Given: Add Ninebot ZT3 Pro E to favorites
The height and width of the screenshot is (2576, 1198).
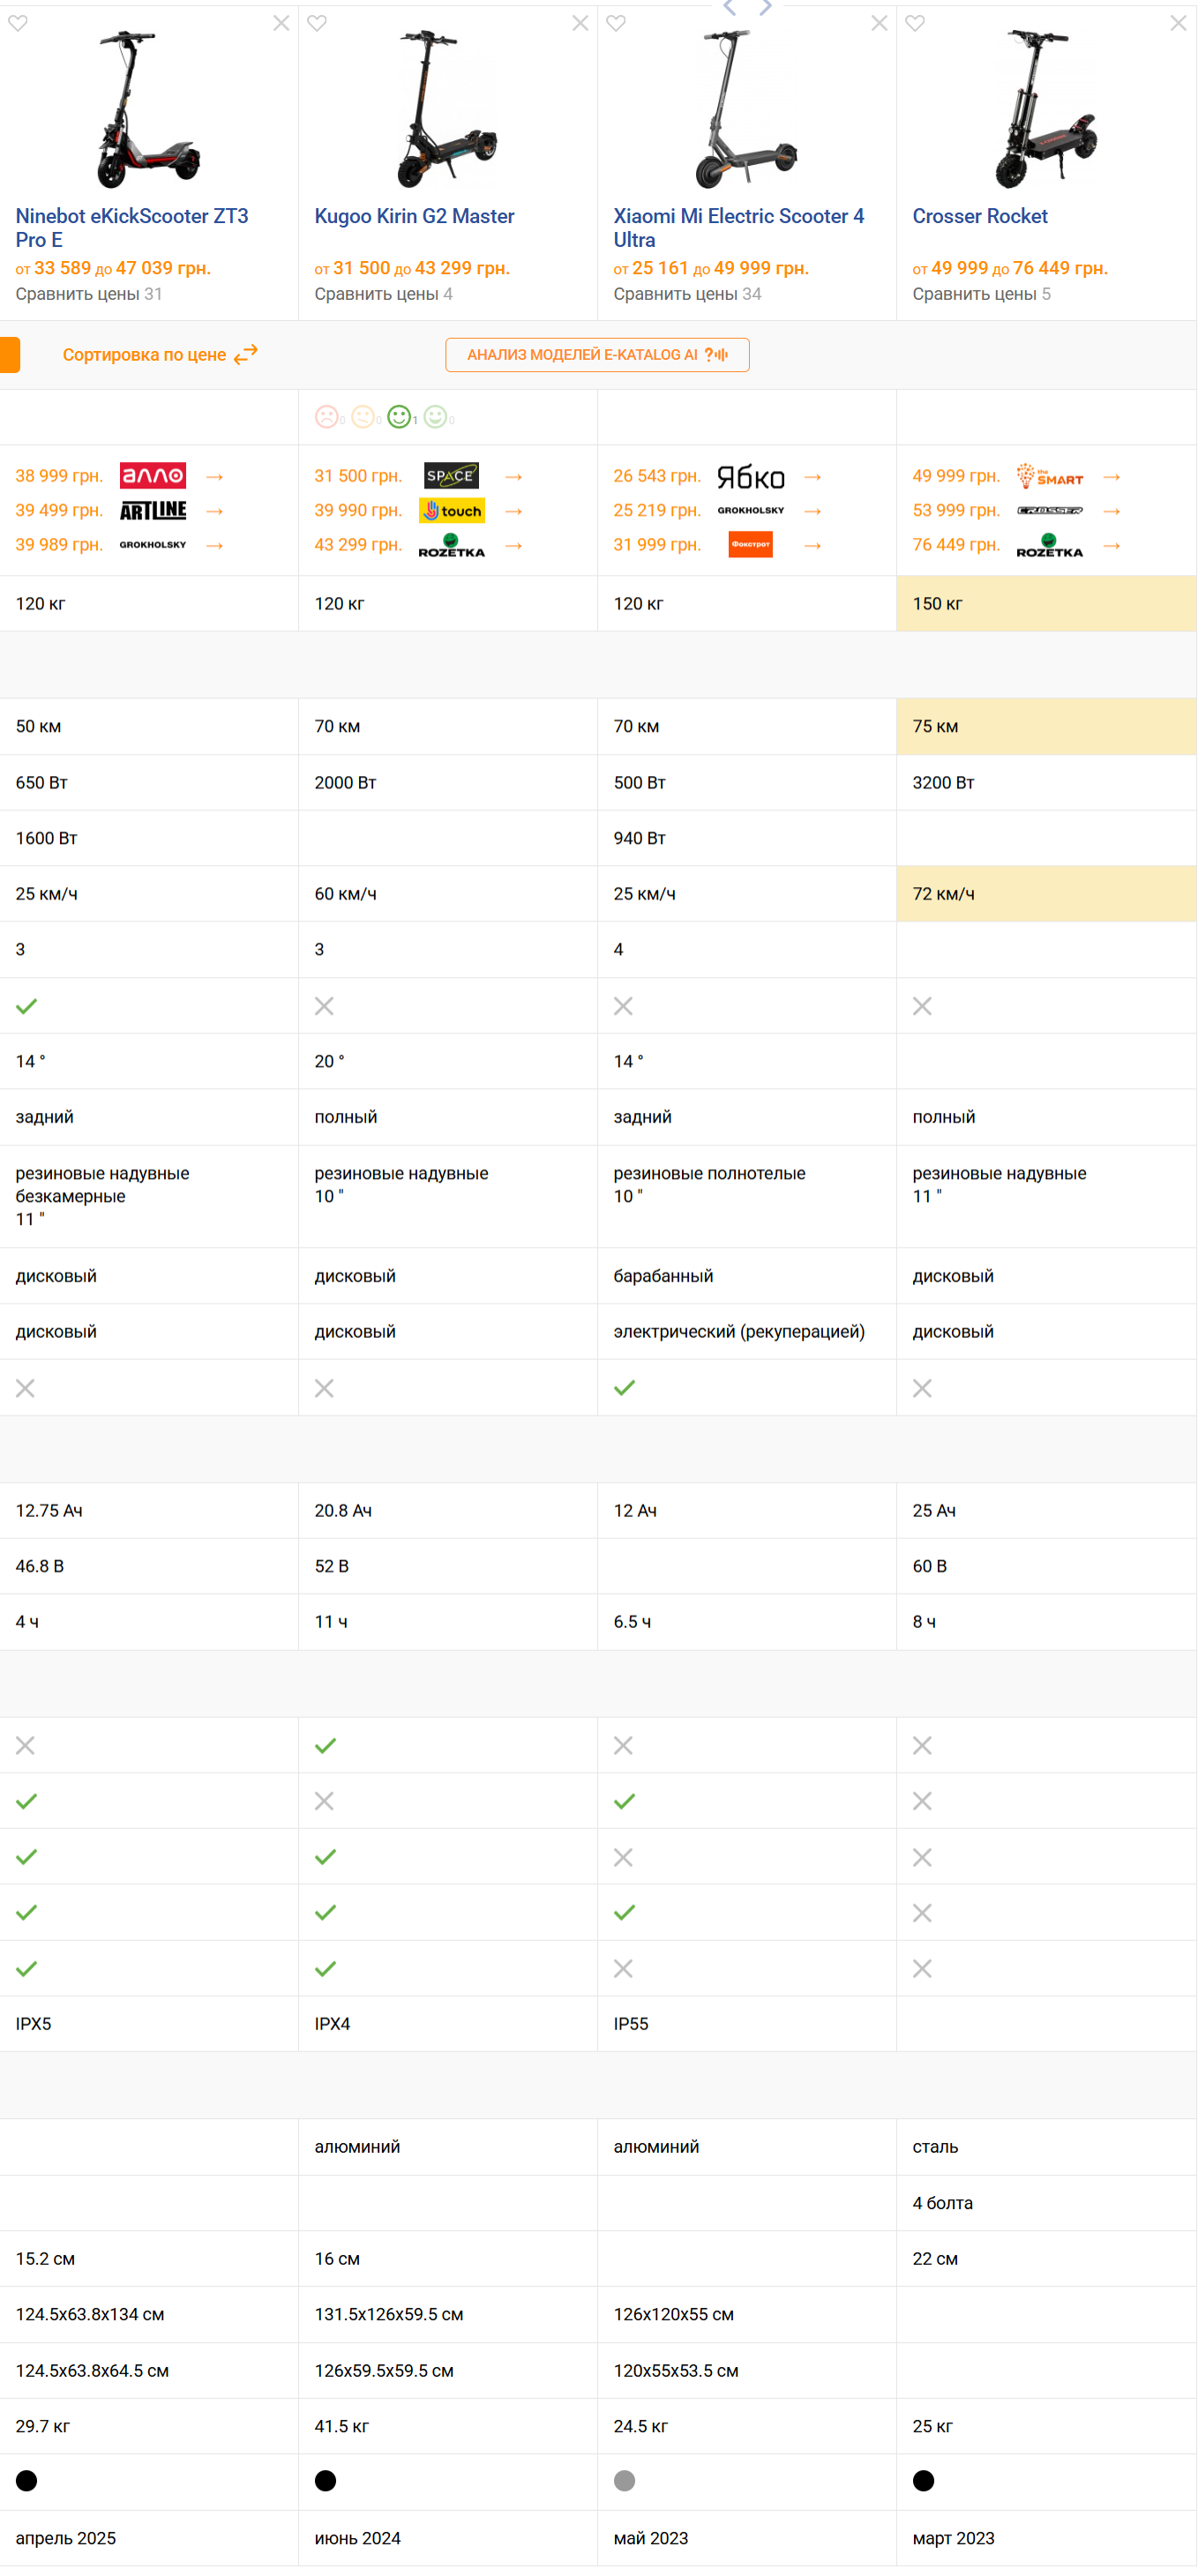Looking at the screenshot, I should point(18,23).
